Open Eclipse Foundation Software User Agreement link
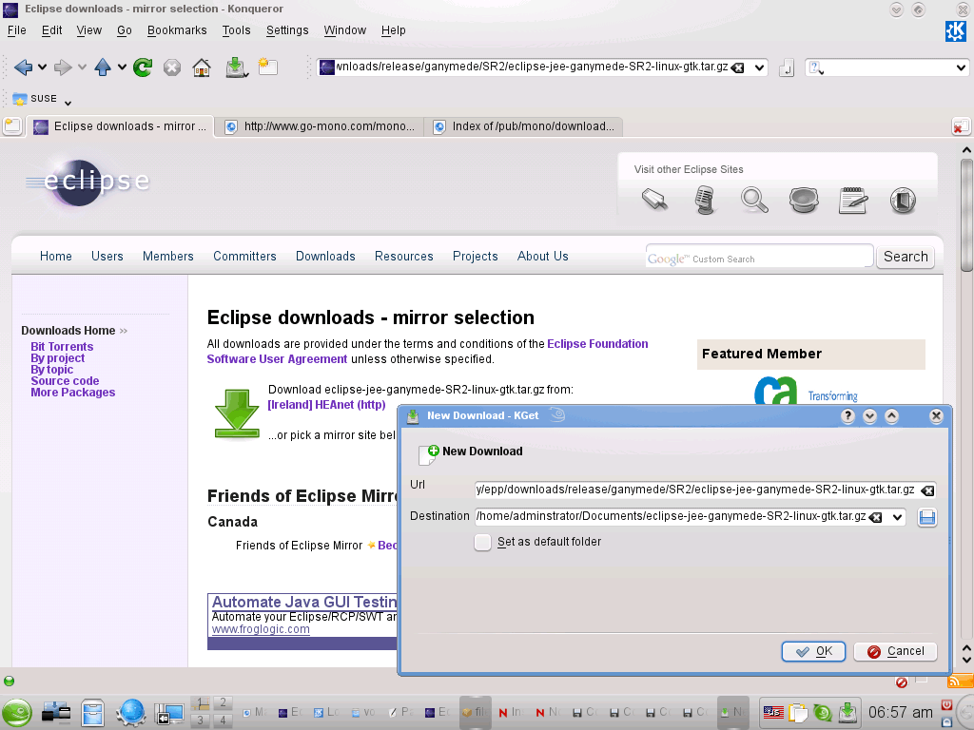The image size is (974, 730). [x=427, y=352]
